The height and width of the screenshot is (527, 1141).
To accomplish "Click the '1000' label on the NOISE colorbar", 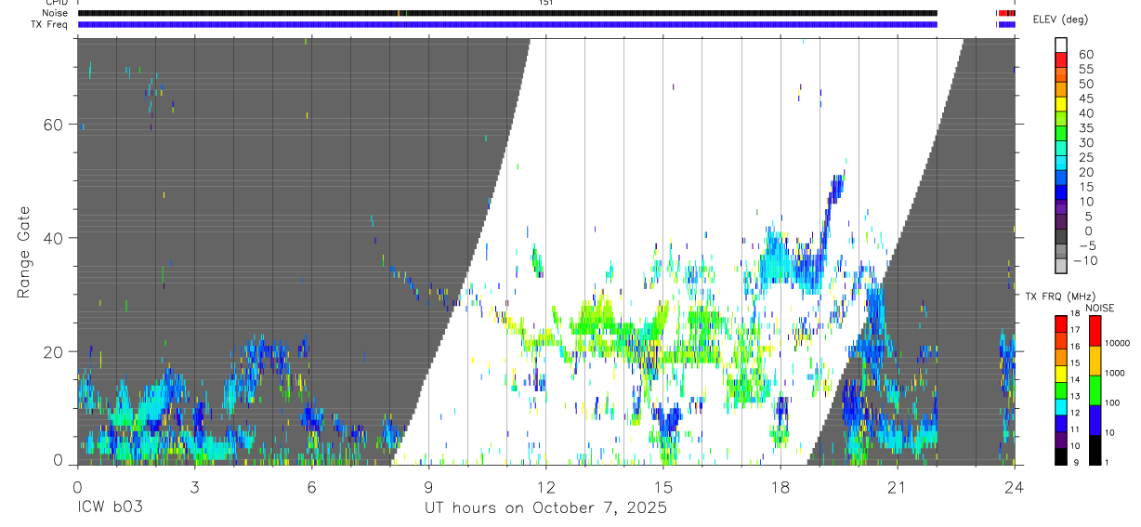I will pos(1114,373).
